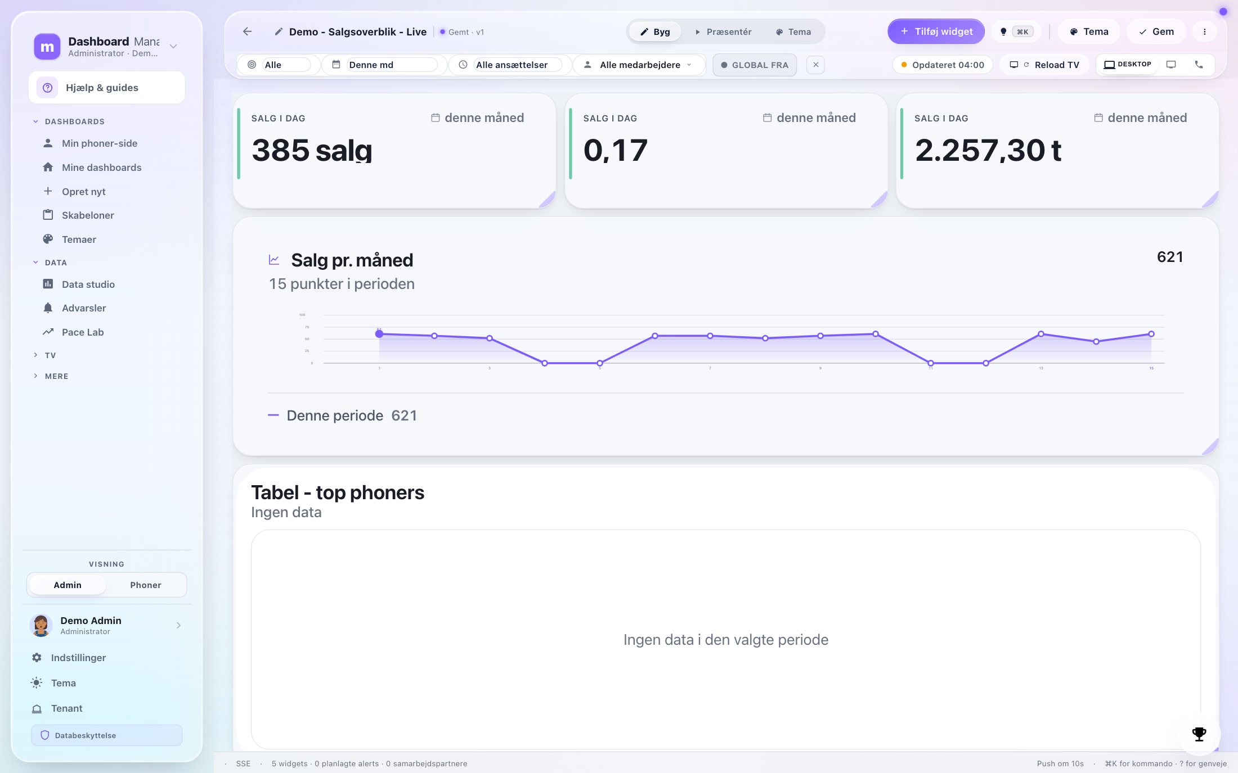Open the three-dot more options menu

click(x=1204, y=31)
